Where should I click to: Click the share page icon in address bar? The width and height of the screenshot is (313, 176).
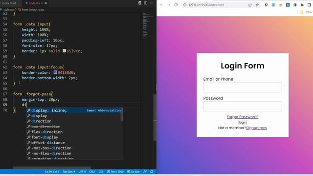250,5
